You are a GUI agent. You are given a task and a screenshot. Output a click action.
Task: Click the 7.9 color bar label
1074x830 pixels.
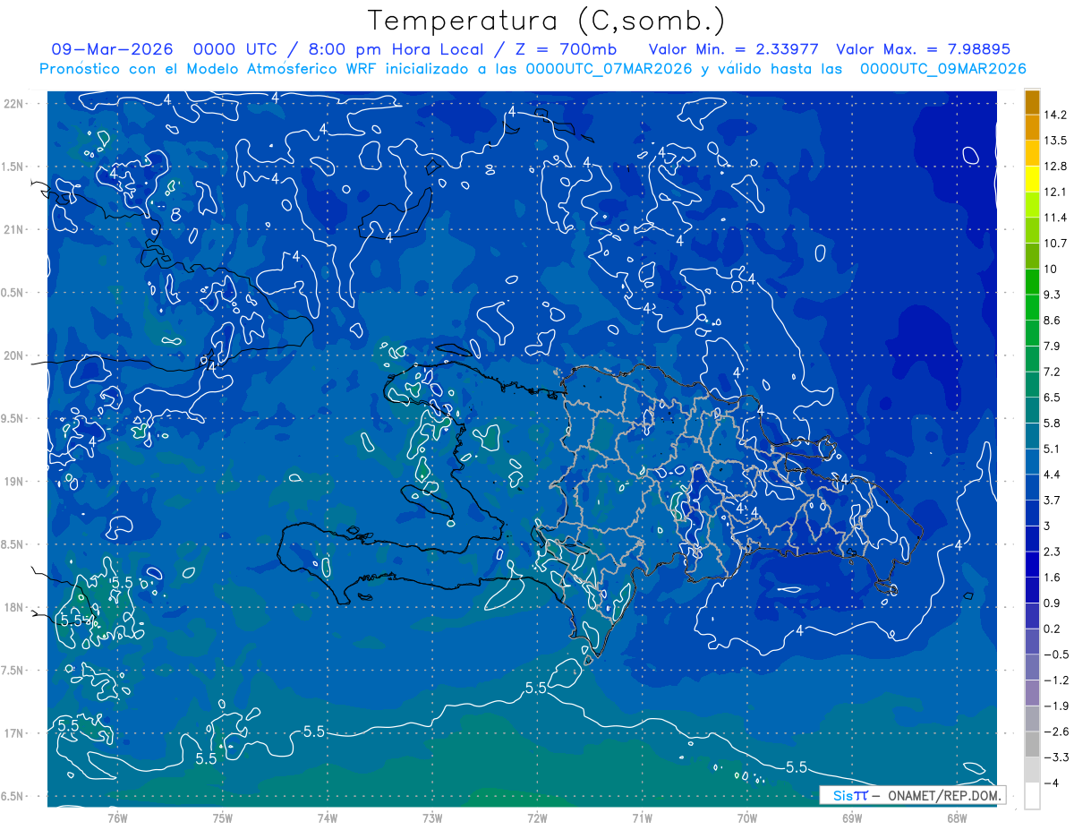tap(1052, 347)
